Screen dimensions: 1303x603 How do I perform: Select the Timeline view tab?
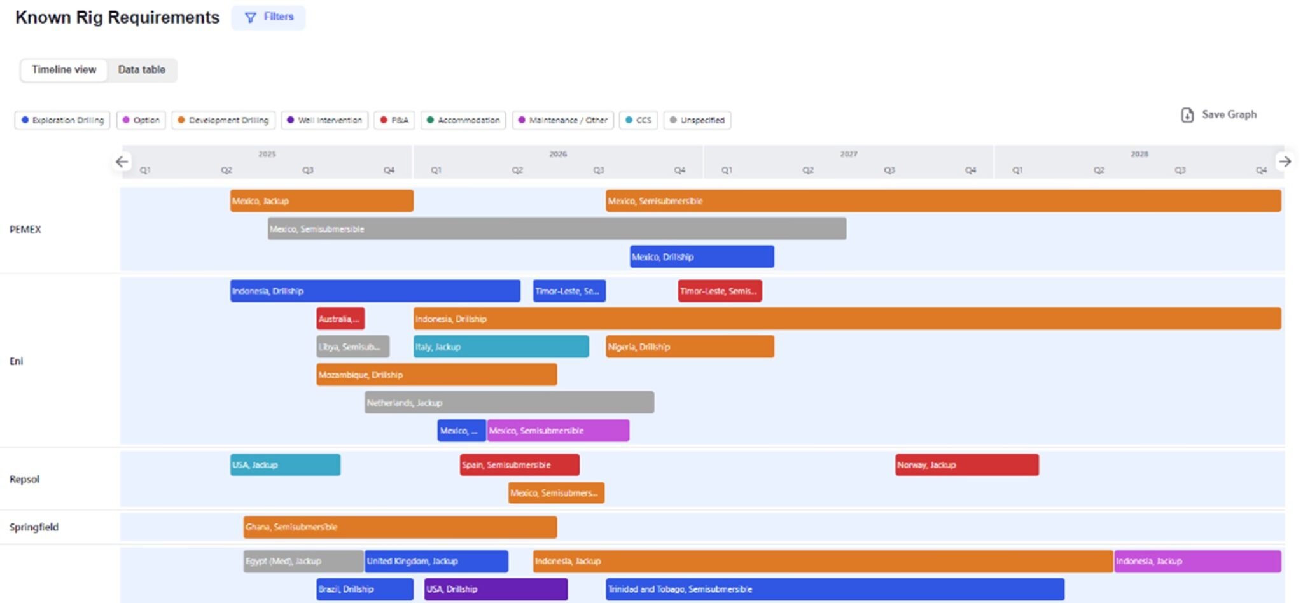coord(64,70)
